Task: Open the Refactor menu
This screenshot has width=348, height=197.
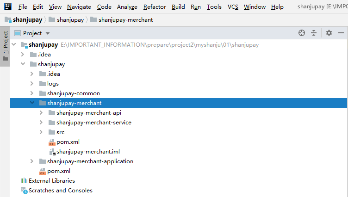Action: [x=155, y=7]
